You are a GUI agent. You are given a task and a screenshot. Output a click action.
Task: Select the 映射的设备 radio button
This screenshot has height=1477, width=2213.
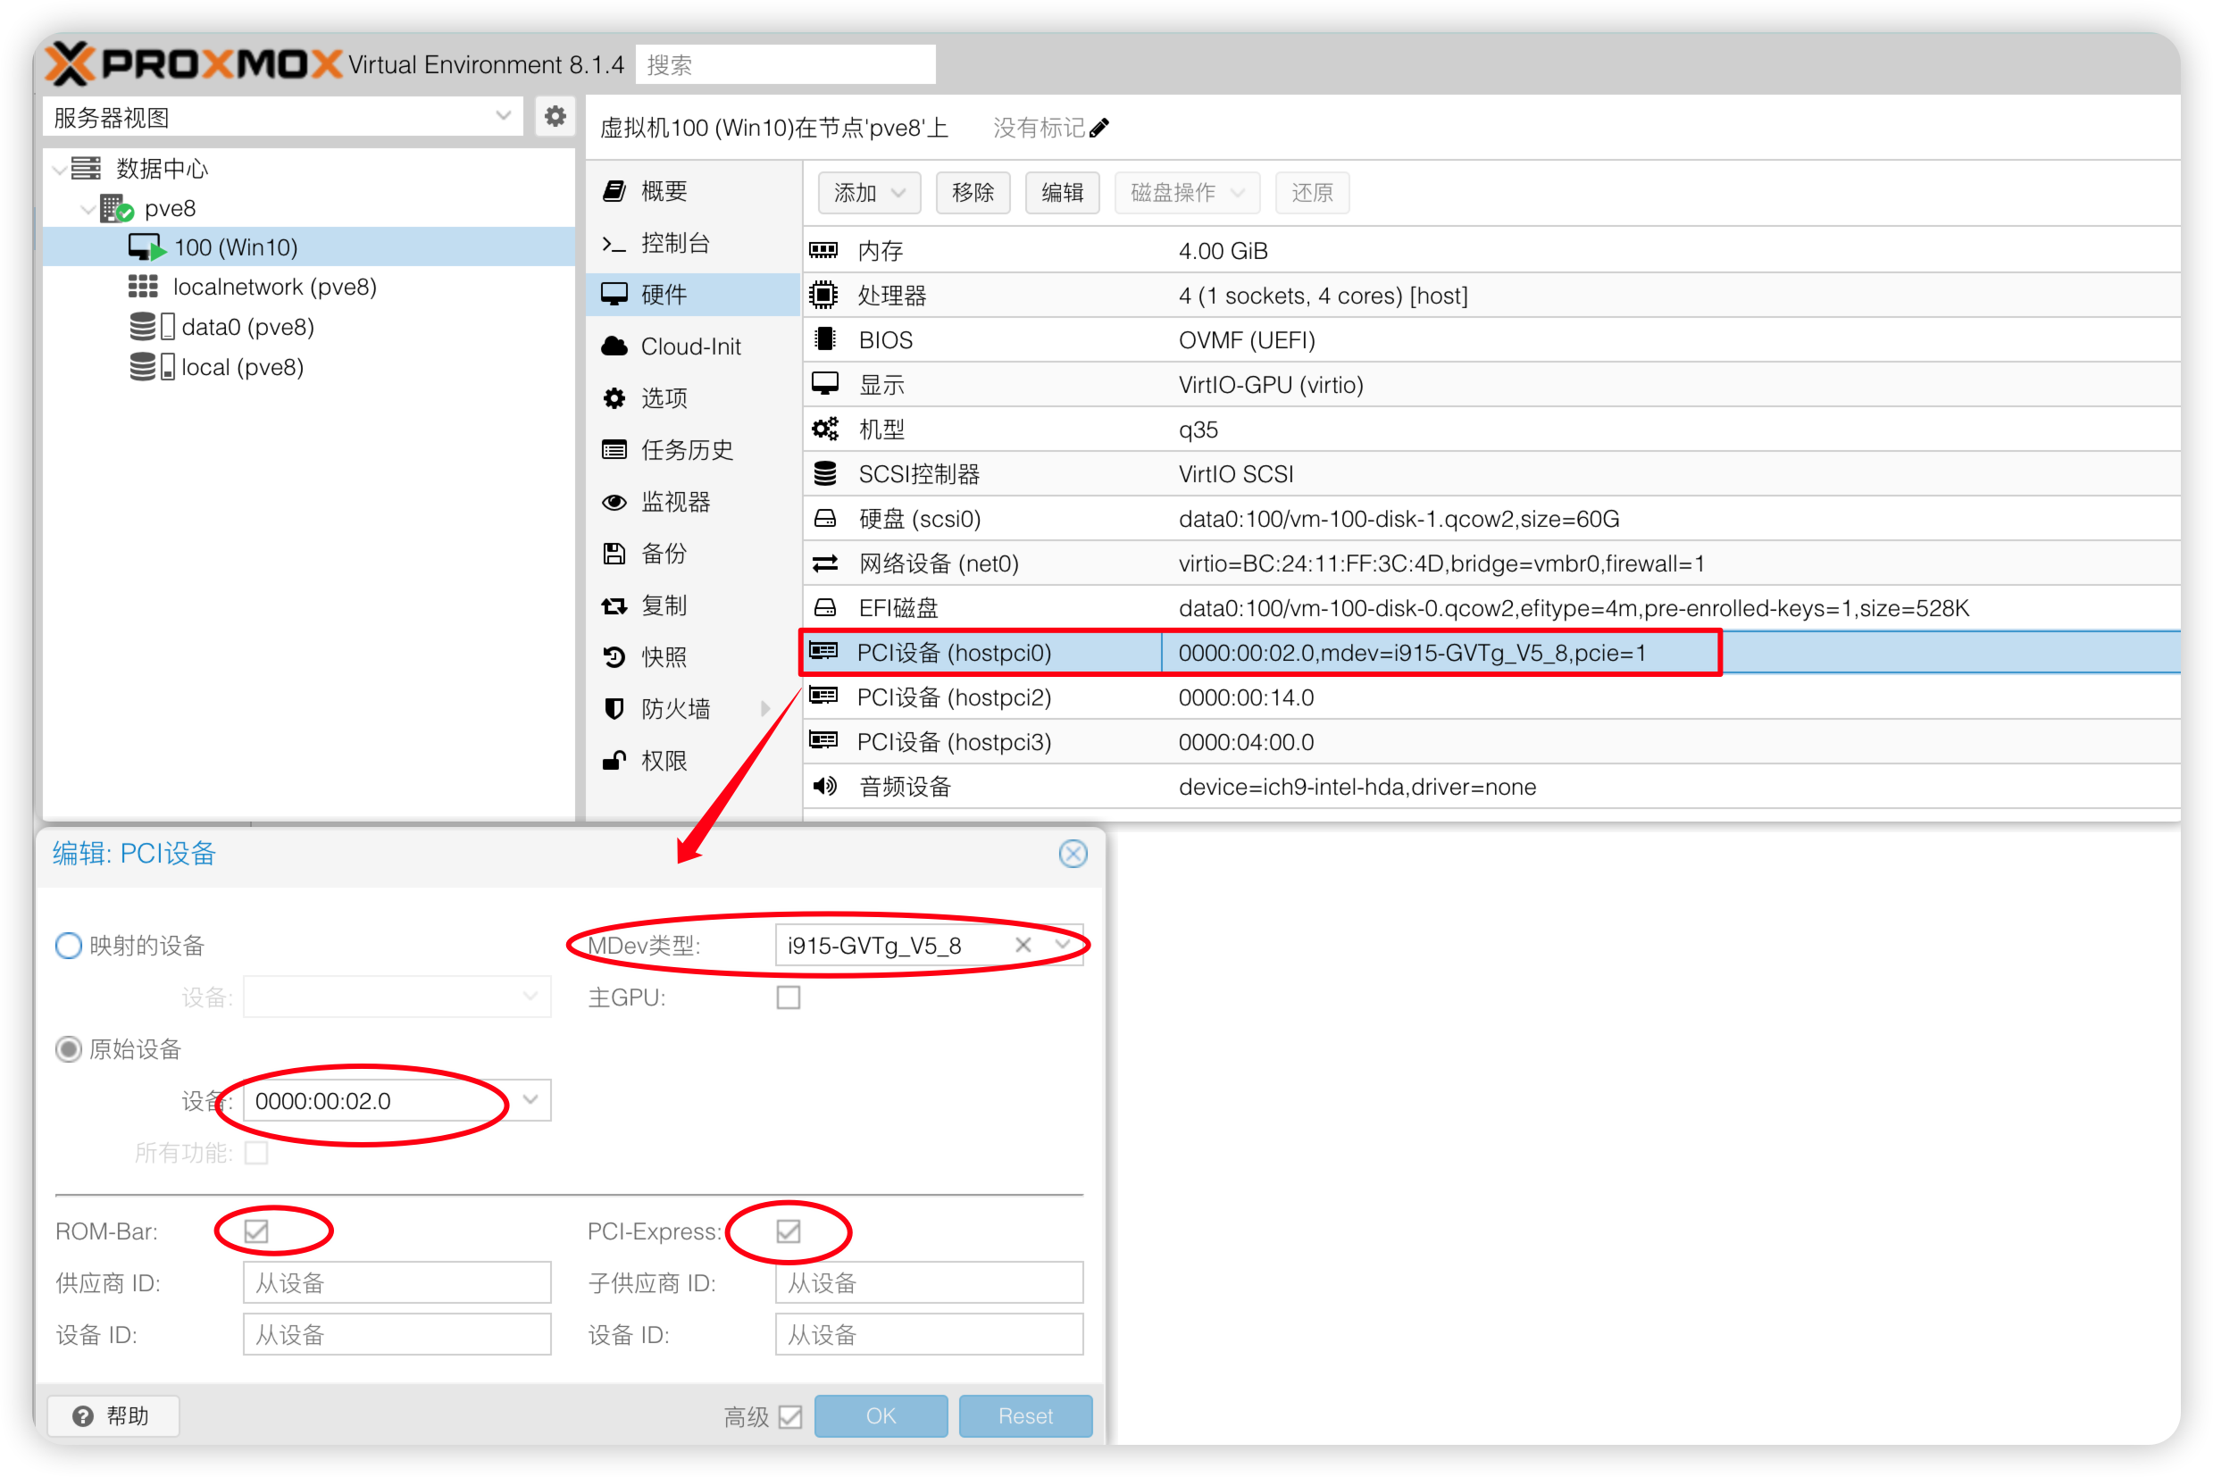68,945
